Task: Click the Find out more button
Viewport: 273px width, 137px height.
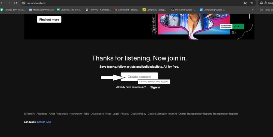Action: [49, 20]
